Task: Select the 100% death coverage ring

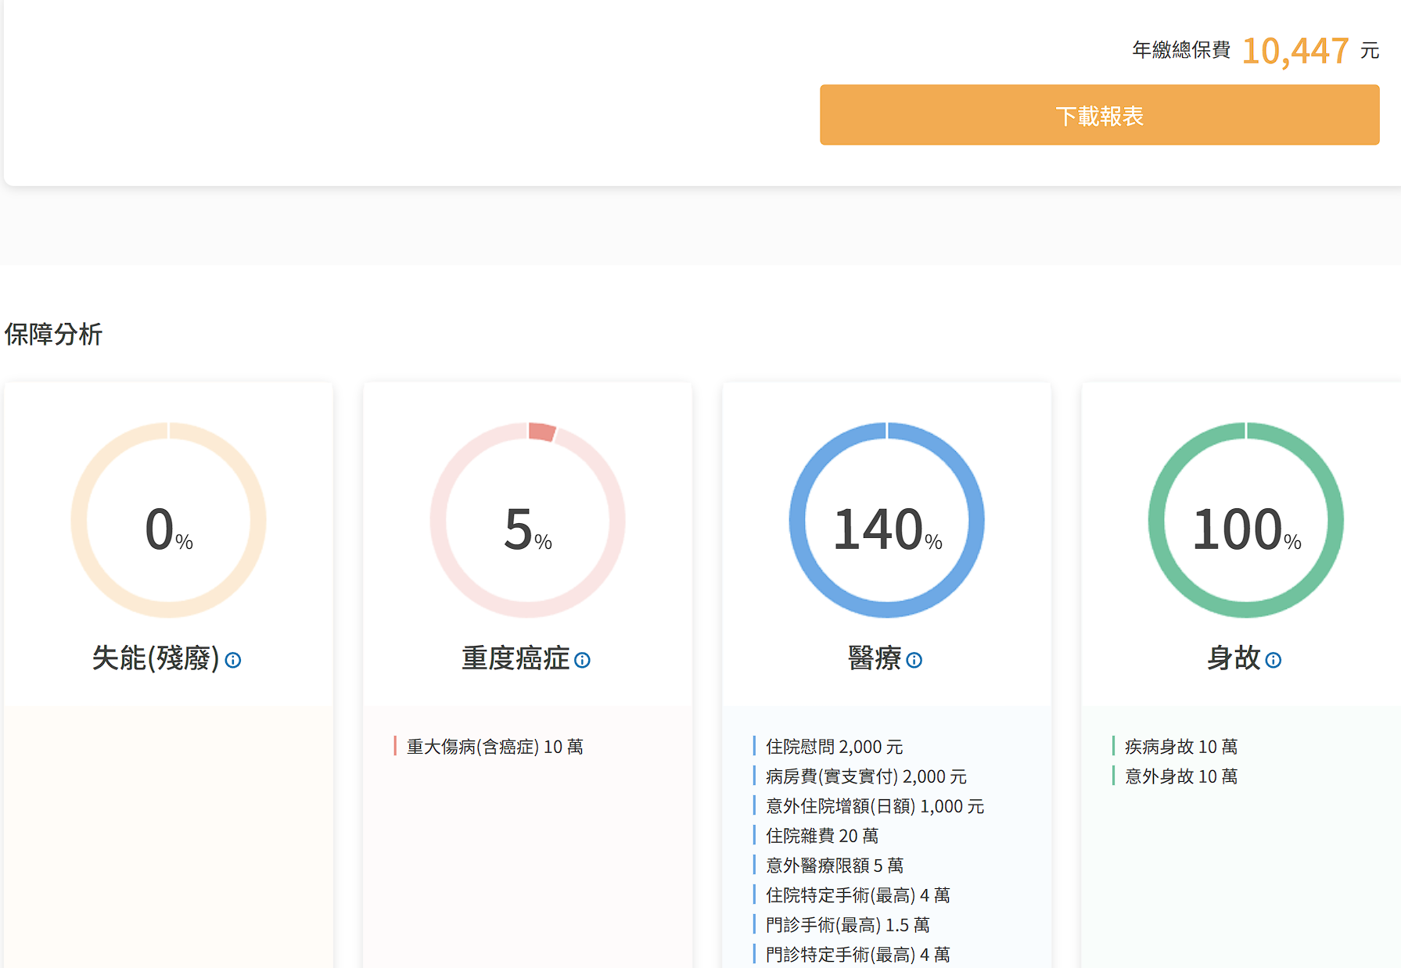Action: (1245, 520)
